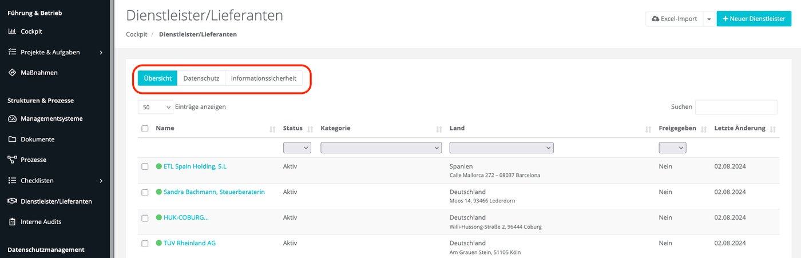Click the Dienstleister/Lieferanten handshake icon

coord(12,201)
